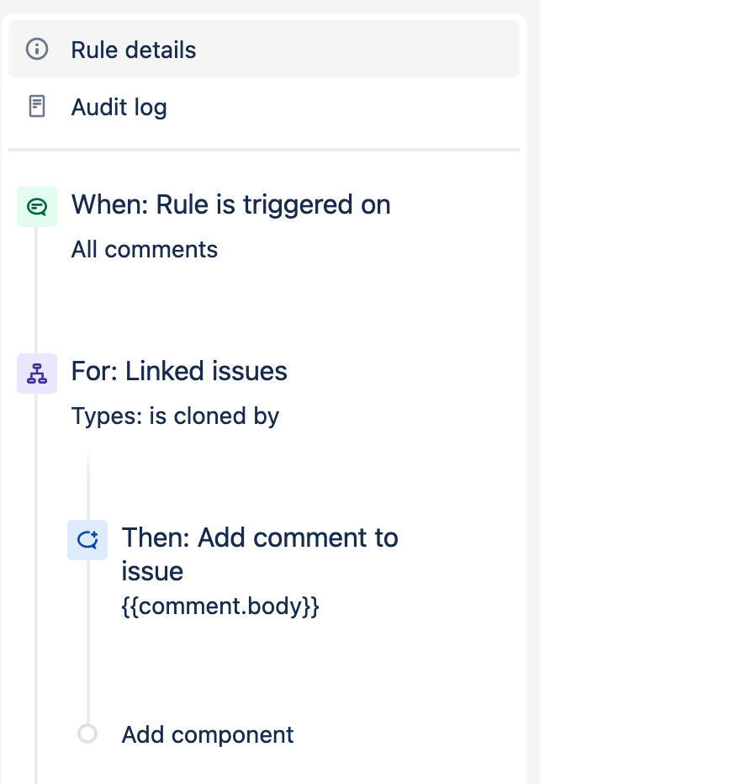Click the Add component link
The width and height of the screenshot is (735, 784).
pyautogui.click(x=208, y=734)
